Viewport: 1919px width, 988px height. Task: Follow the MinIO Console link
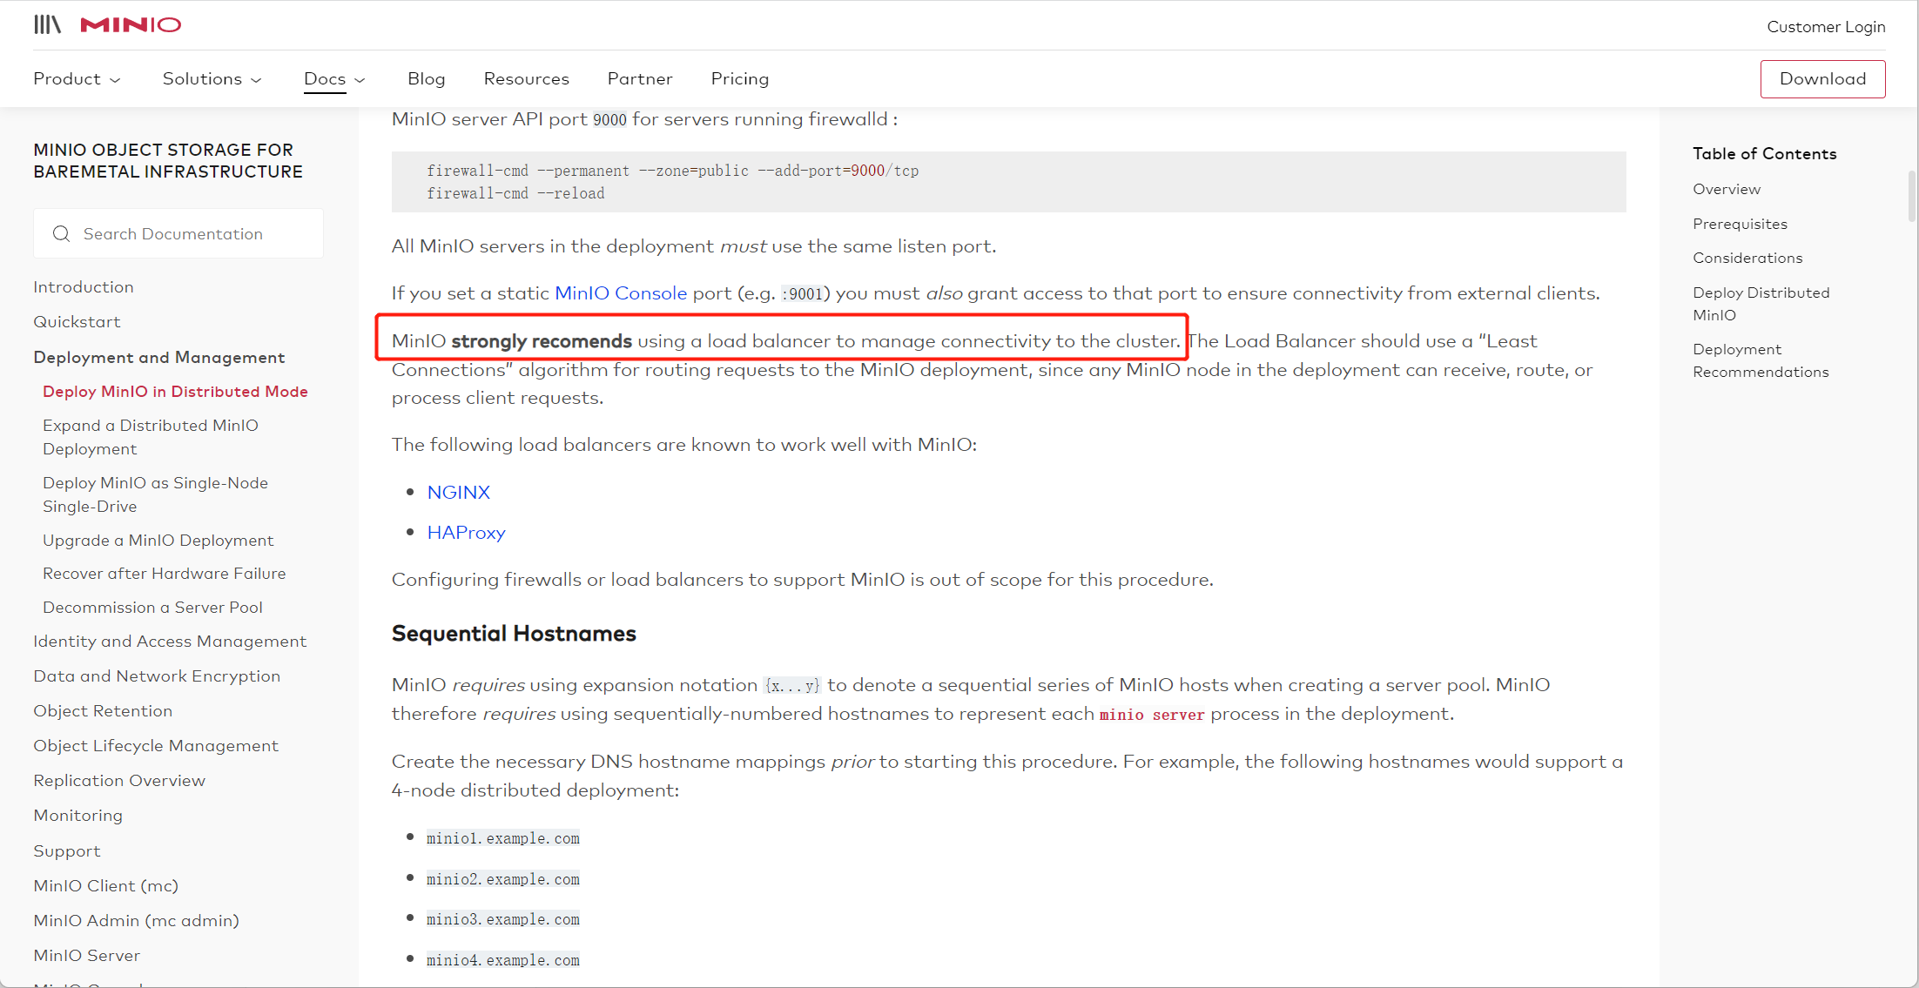(621, 293)
